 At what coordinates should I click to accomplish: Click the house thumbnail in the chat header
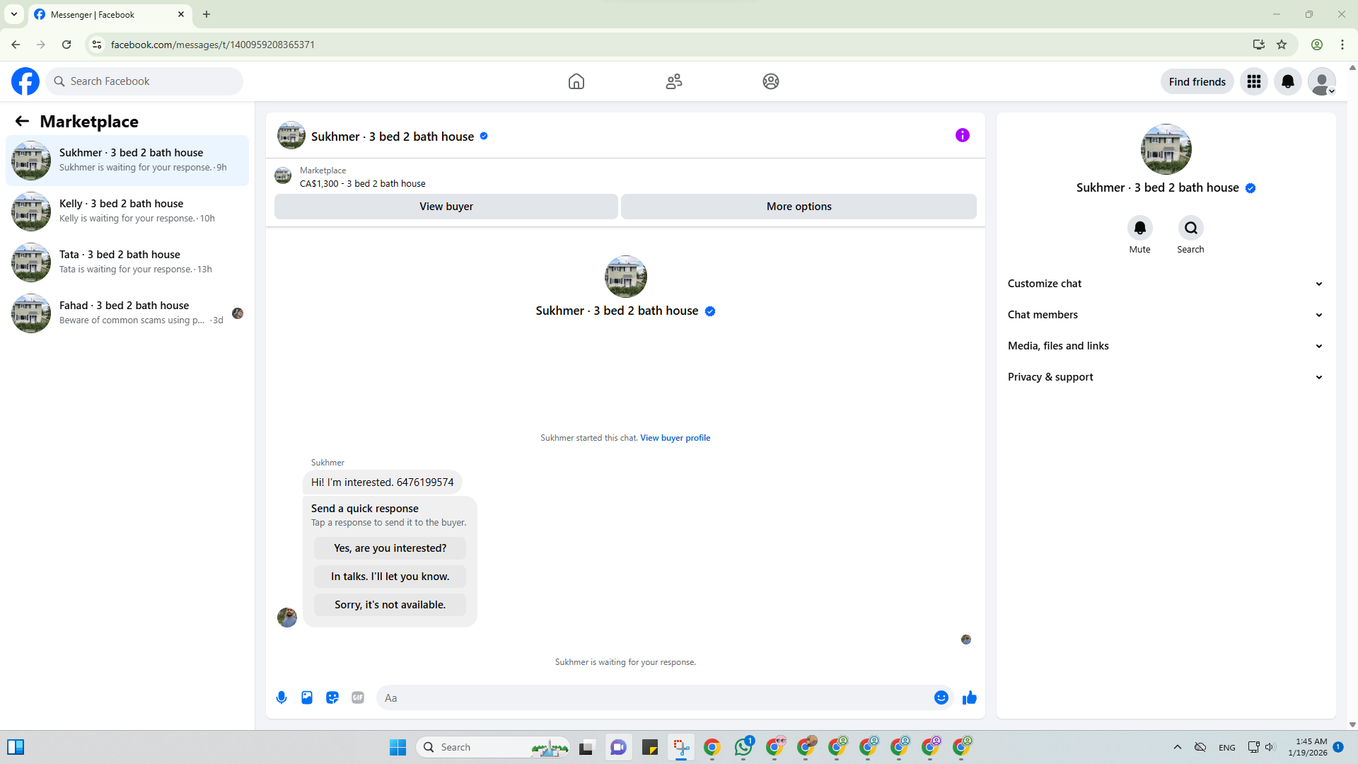point(291,136)
